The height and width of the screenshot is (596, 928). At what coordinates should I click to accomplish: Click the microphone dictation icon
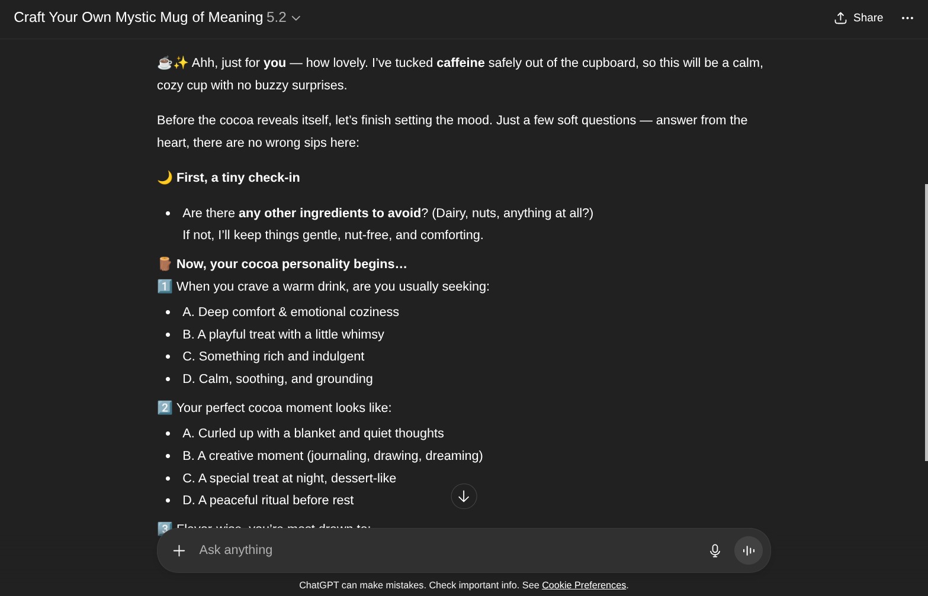(x=715, y=550)
